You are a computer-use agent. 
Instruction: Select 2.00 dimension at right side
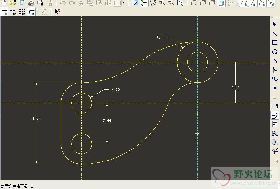coord(235,88)
